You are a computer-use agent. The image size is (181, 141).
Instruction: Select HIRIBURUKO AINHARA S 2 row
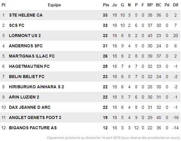coord(90,87)
